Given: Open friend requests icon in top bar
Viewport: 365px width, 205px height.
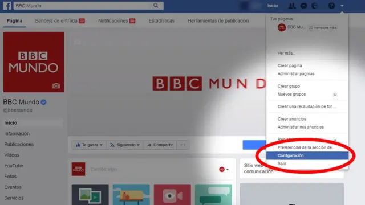Looking at the screenshot, I should pos(291,6).
